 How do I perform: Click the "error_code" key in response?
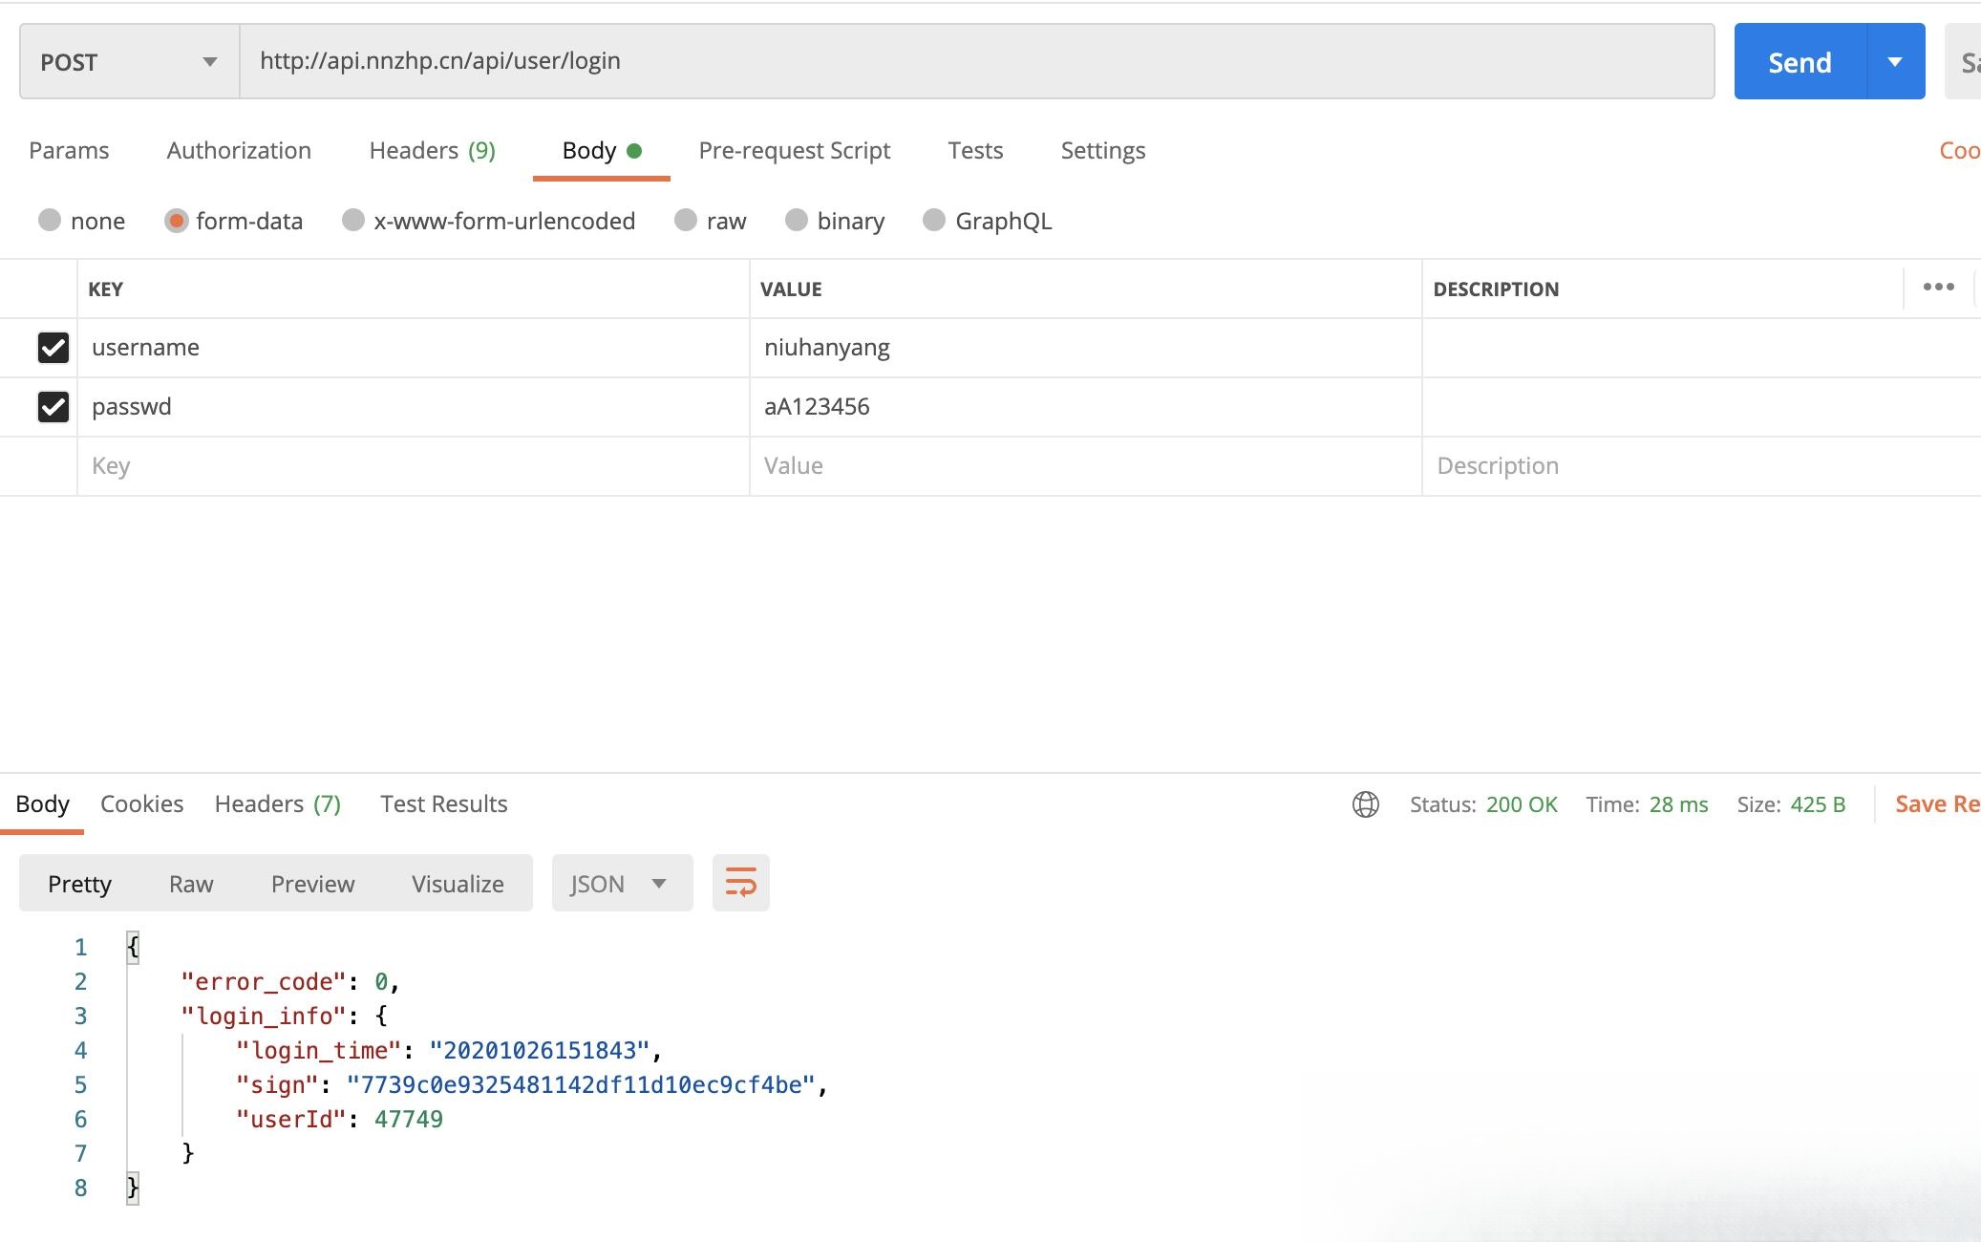[x=263, y=981]
